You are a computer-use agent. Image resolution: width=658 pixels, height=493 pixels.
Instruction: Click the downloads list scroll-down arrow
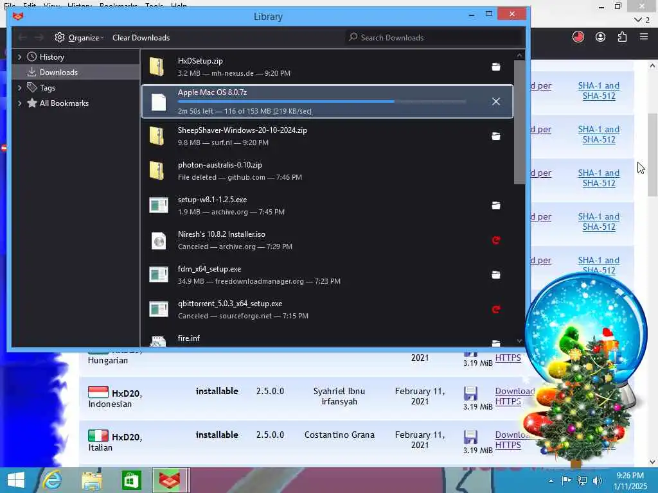(x=519, y=341)
